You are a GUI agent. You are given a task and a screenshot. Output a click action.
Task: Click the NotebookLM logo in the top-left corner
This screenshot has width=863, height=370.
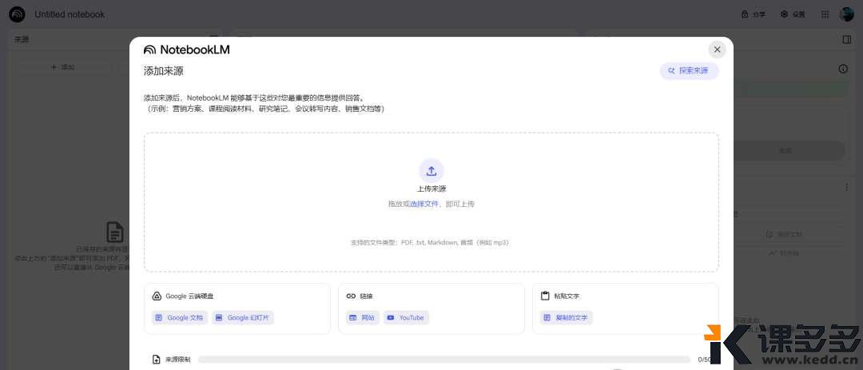pos(17,14)
